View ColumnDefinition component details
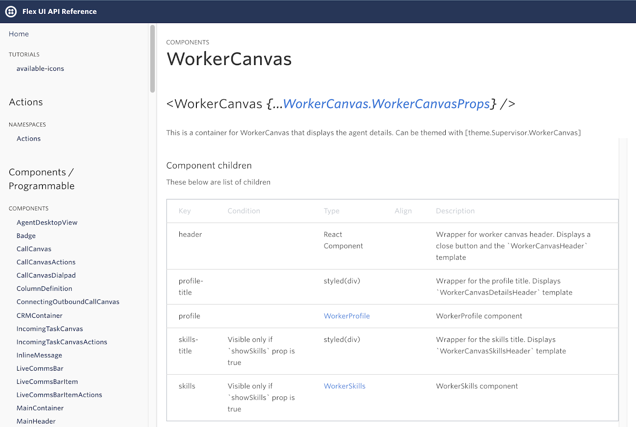The height and width of the screenshot is (427, 636). (x=44, y=289)
